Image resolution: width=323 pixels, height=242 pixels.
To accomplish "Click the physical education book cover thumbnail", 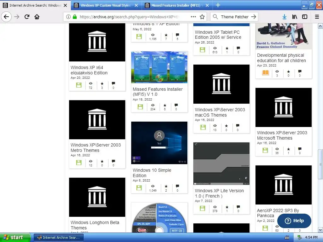I will pos(284,36).
